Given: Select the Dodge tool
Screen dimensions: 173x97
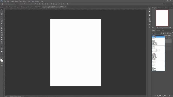Looking at the screenshot, I should point(2,40).
